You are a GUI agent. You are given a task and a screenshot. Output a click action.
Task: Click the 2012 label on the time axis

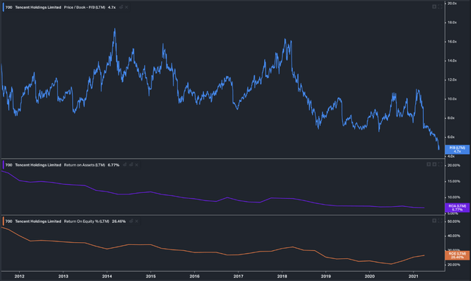click(19, 276)
